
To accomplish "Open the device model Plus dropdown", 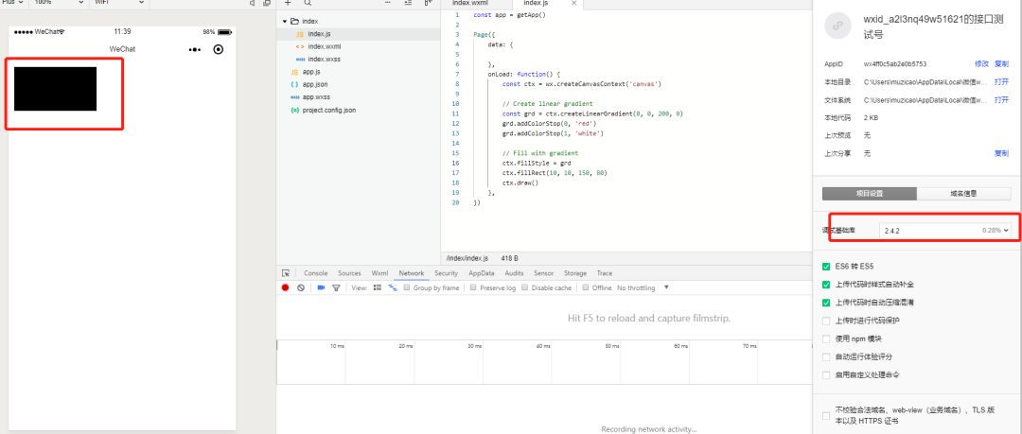I will 13,3.
